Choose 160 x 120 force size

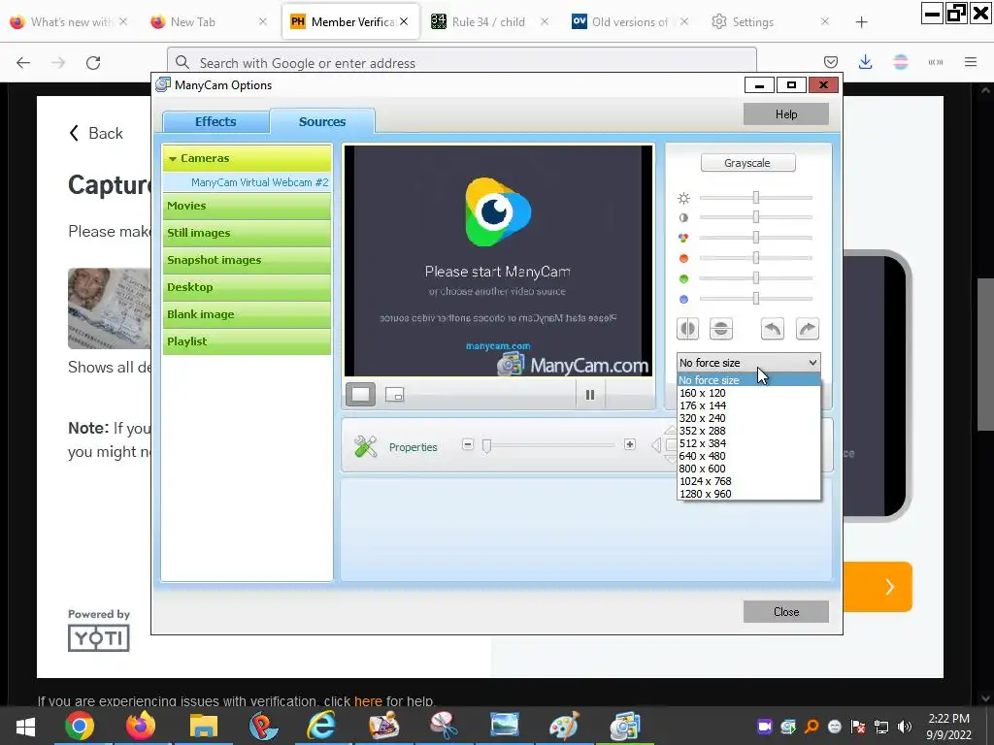pos(748,393)
